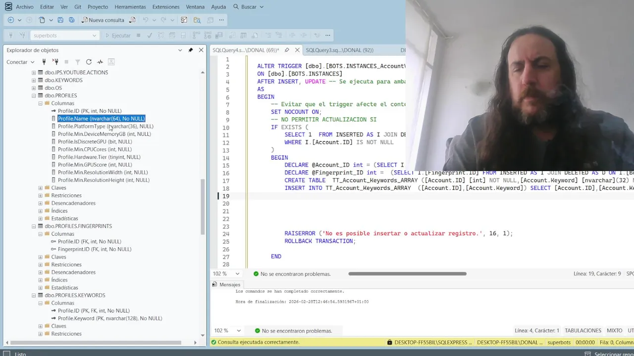
Task: Click the redo arrow icon
Action: pyautogui.click(x=164, y=20)
